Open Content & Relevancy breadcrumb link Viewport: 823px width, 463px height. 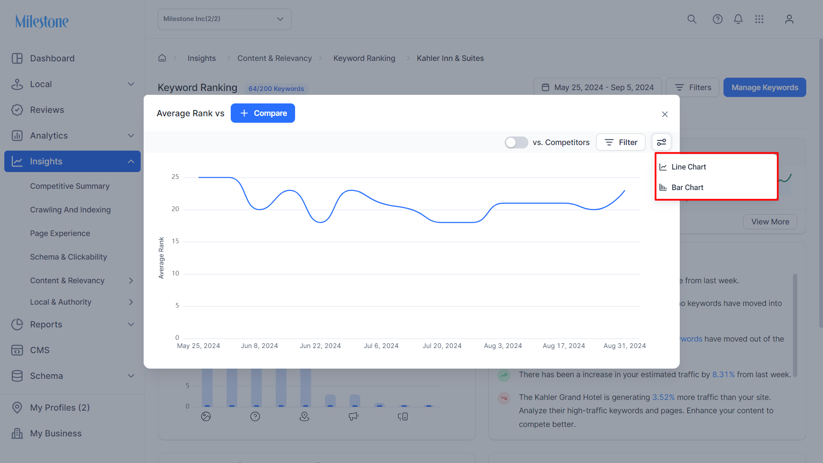274,58
